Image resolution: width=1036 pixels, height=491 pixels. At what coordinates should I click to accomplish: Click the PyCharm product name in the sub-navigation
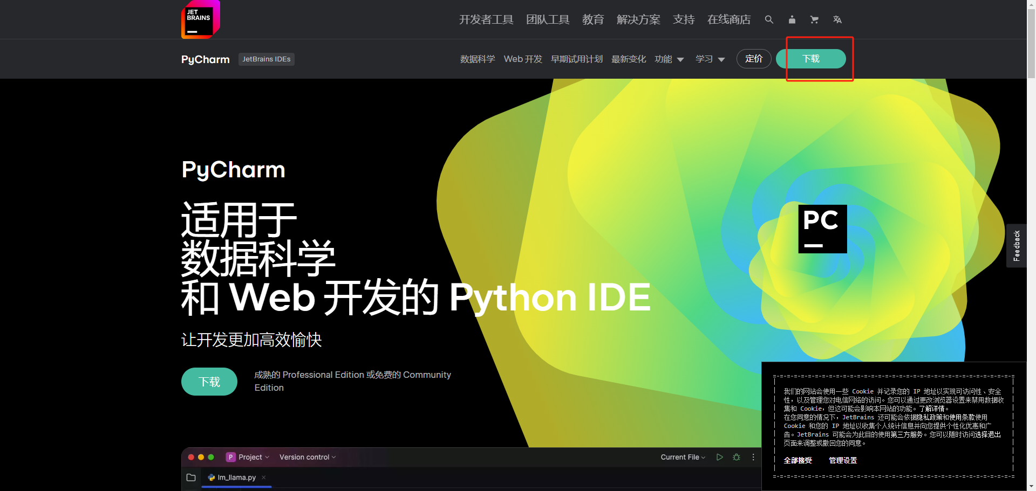(x=206, y=59)
